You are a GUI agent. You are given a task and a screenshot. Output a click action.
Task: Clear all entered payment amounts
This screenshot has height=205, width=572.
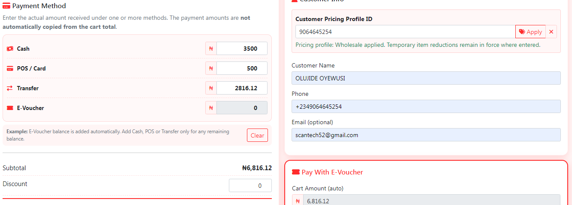pos(257,135)
